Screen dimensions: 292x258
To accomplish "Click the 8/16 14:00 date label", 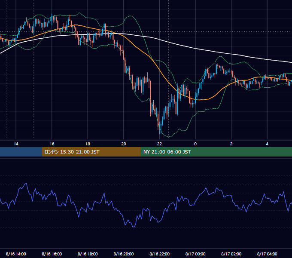I will (16, 254).
